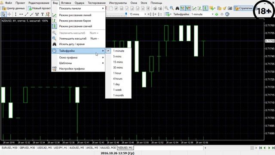Step one bar forward with green arrow
This screenshot has width=275, height=155.
point(269,148)
